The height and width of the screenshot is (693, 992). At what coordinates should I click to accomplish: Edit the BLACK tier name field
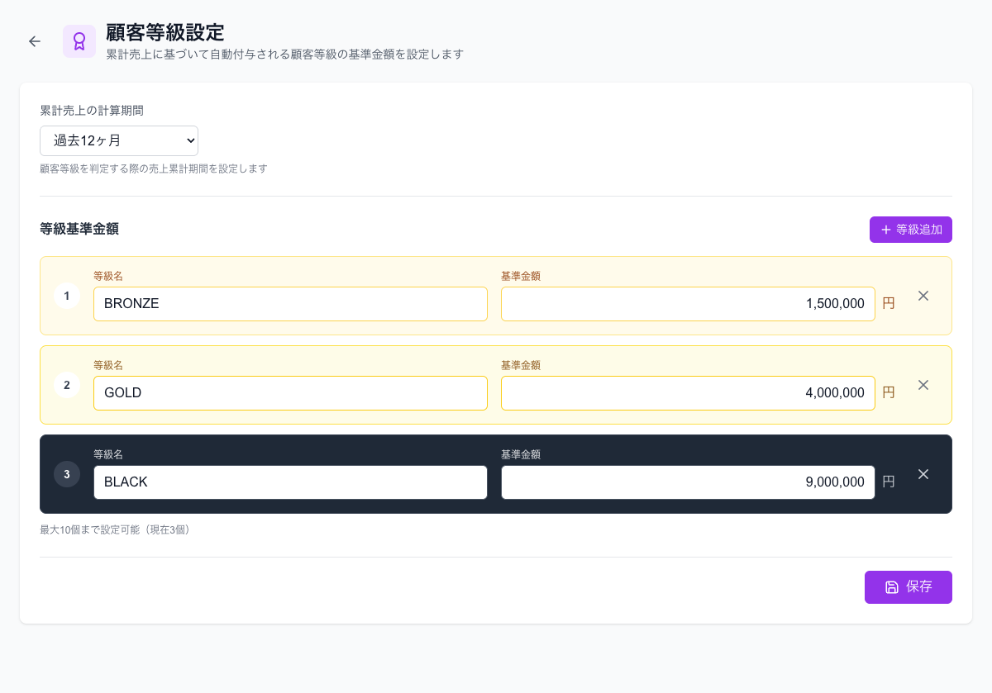290,482
